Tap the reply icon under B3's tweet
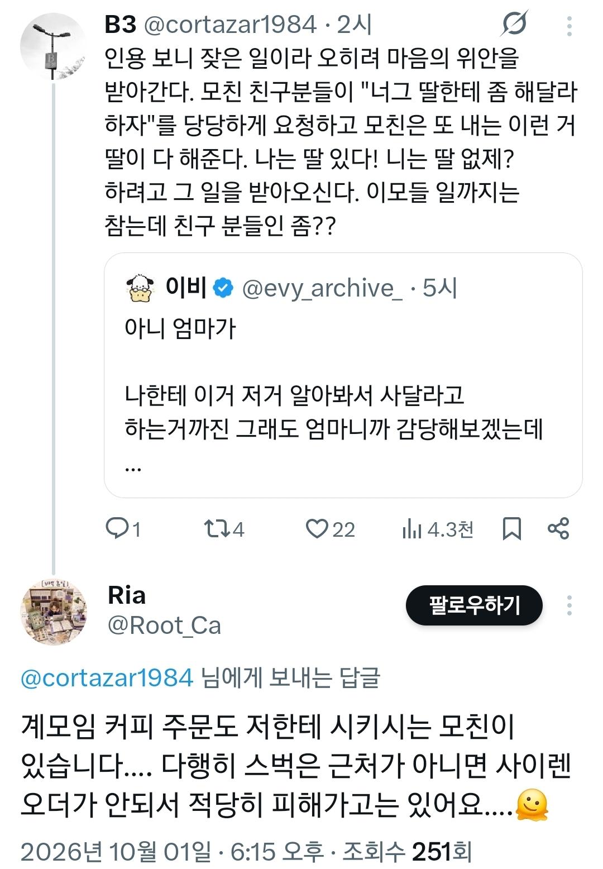The image size is (603, 869). (118, 528)
